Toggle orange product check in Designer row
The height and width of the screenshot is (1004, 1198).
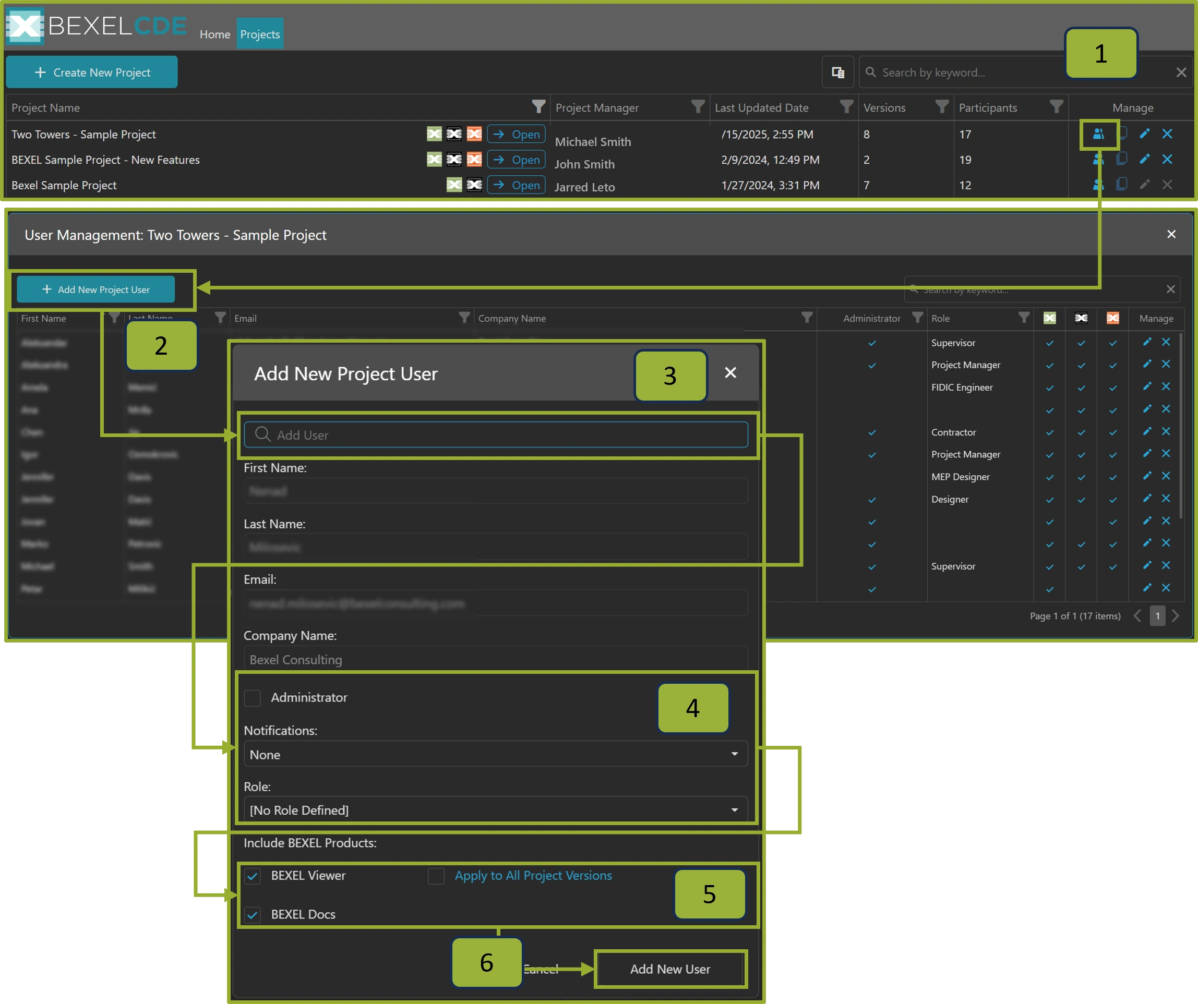(1112, 500)
